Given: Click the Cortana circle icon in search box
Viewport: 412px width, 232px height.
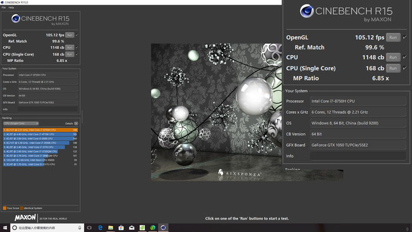Looking at the screenshot, I should click(15, 228).
